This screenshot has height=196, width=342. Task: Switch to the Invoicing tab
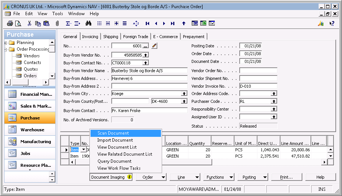coord(90,37)
